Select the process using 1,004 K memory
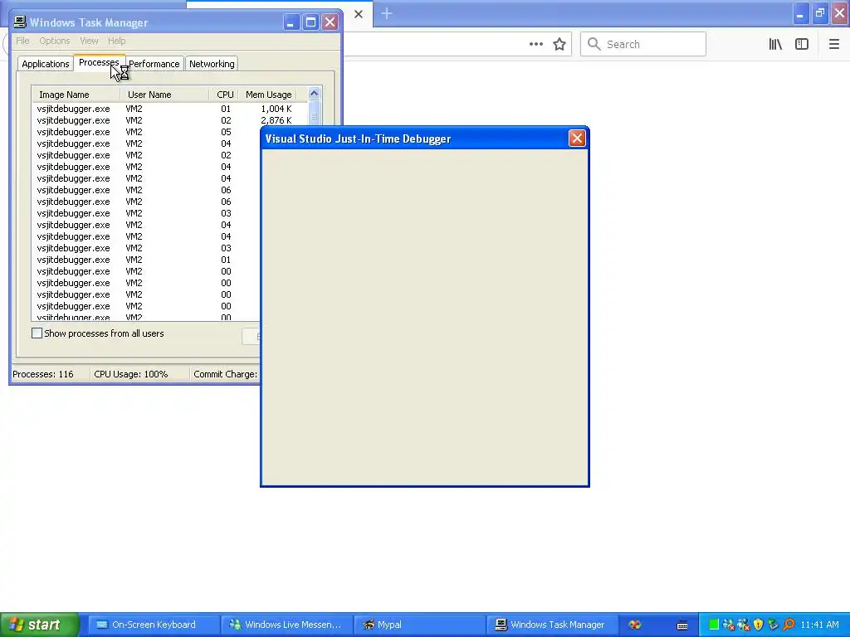Viewport: 850px width, 637px height. click(169, 109)
